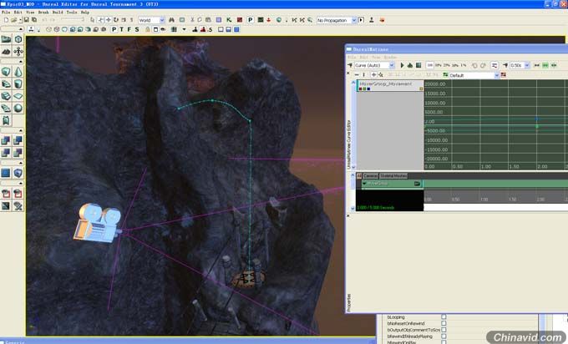
Task: Create a new map with the New icon
Action: click(6, 20)
